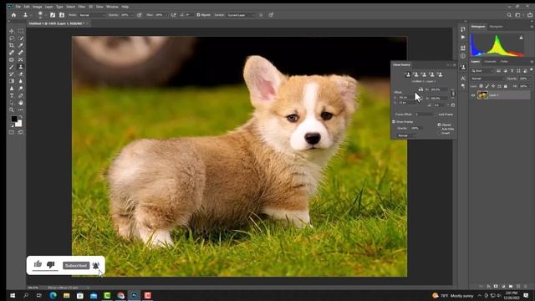Open the Window menu
This screenshot has height=301, width=535.
112,7
